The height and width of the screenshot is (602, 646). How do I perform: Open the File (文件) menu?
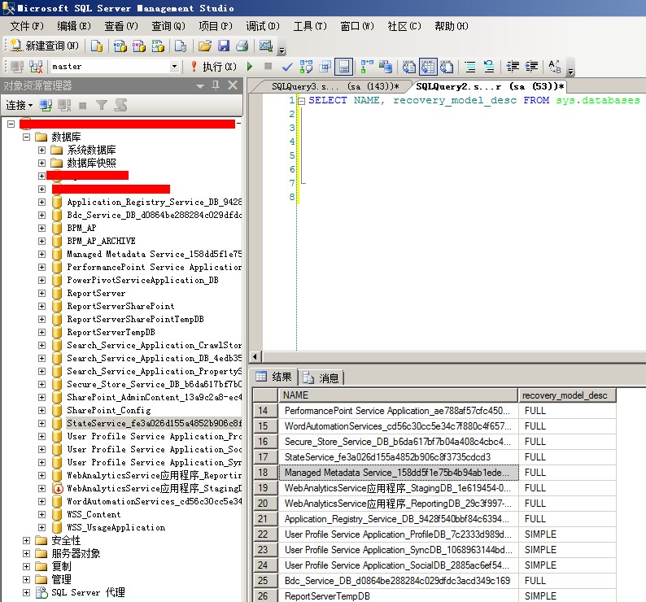click(x=27, y=26)
